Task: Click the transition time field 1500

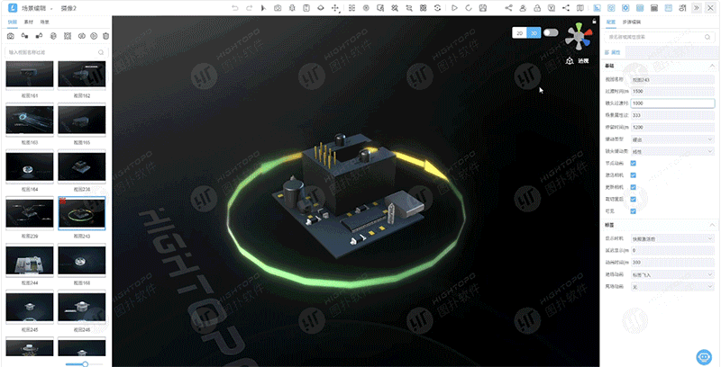Action: (672, 91)
